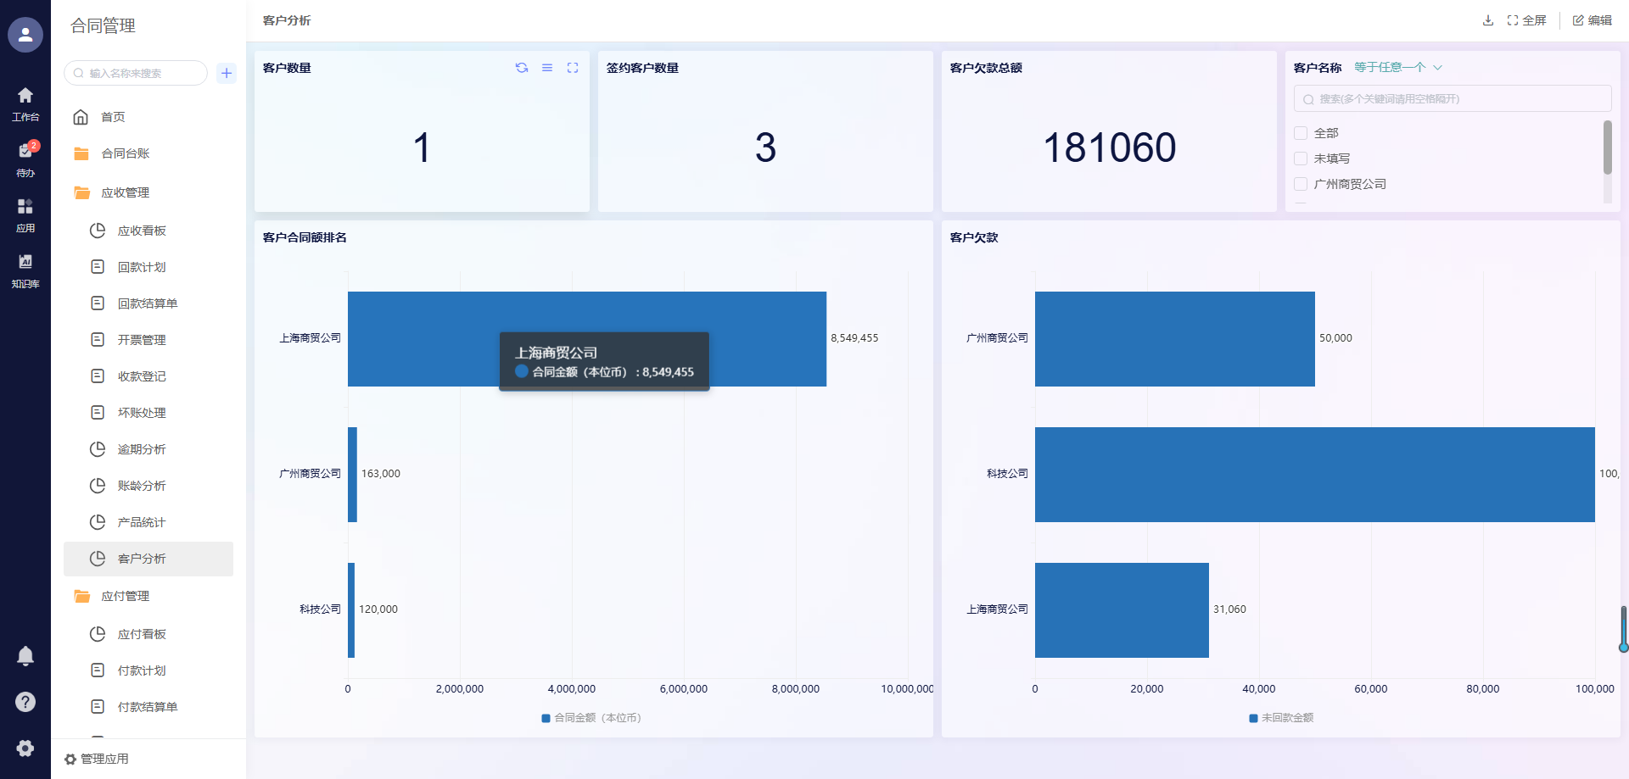Enter 全屏 fullscreen mode
Image resolution: width=1629 pixels, height=779 pixels.
click(x=1526, y=20)
